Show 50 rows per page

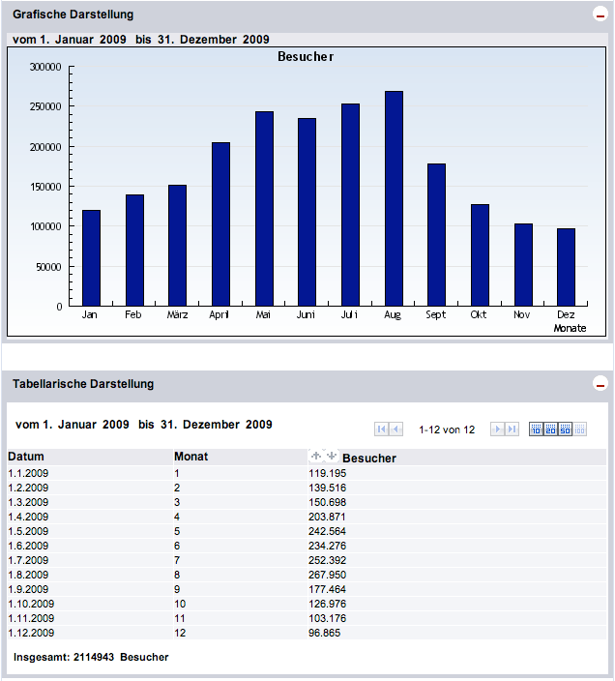pos(566,429)
